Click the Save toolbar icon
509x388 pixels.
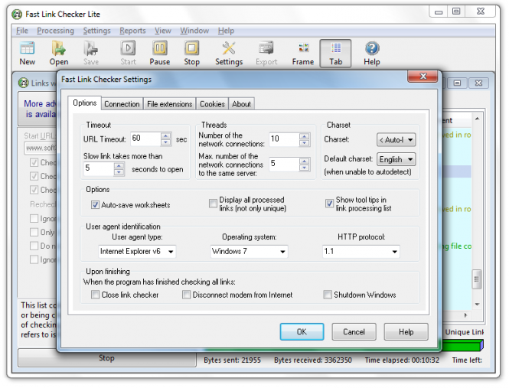click(x=91, y=54)
